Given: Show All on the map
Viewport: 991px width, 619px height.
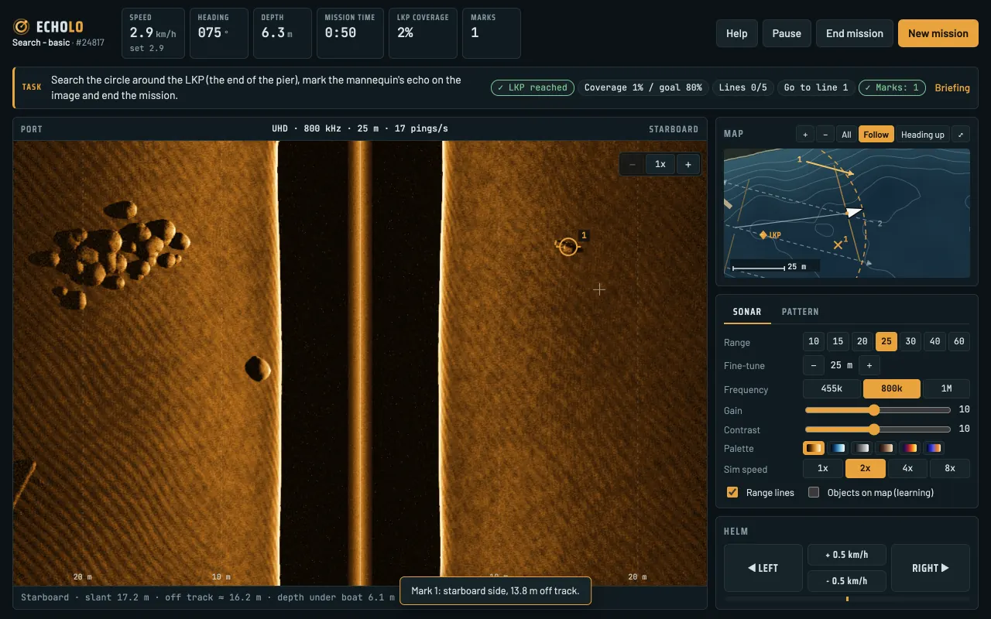Looking at the screenshot, I should (846, 134).
